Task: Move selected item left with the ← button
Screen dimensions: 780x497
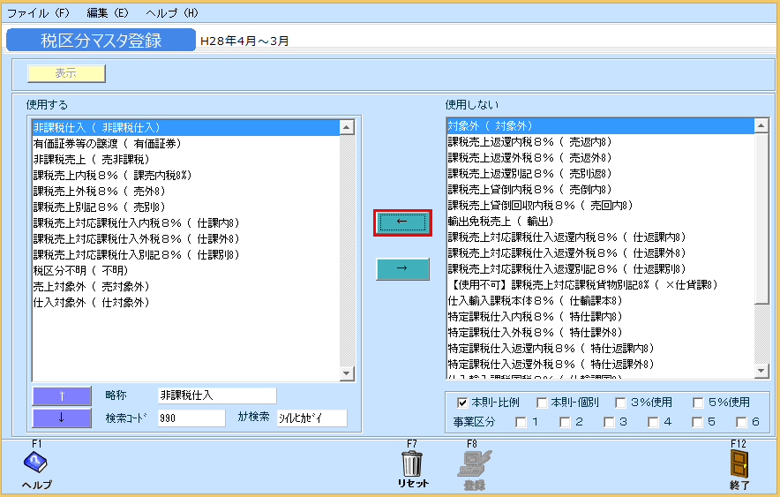Action: tap(402, 222)
